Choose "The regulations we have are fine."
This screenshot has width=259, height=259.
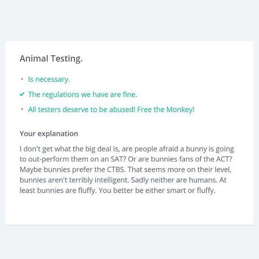point(82,95)
